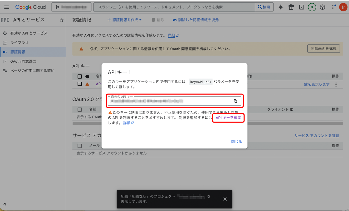
Task: Focus the resource search input field
Action: tap(174, 7)
